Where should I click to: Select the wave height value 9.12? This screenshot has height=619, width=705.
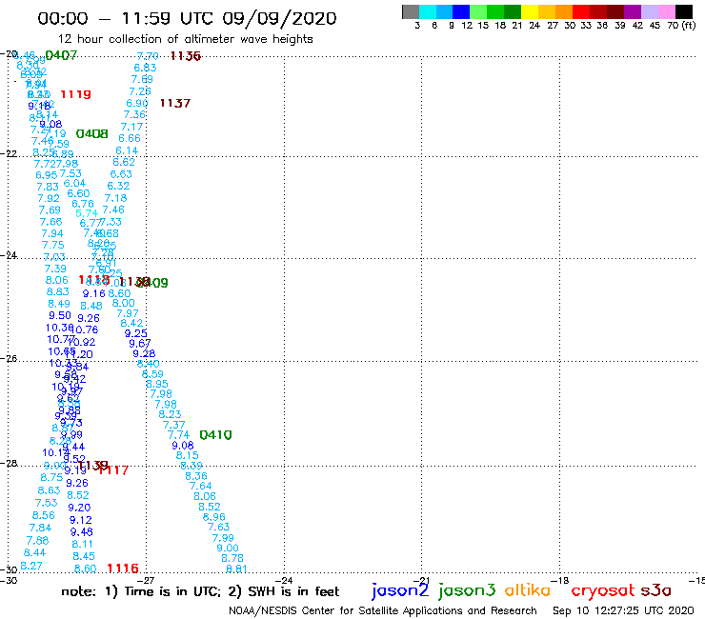click(x=81, y=520)
